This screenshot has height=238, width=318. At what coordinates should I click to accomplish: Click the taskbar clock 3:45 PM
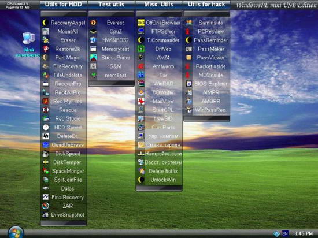[304, 233]
